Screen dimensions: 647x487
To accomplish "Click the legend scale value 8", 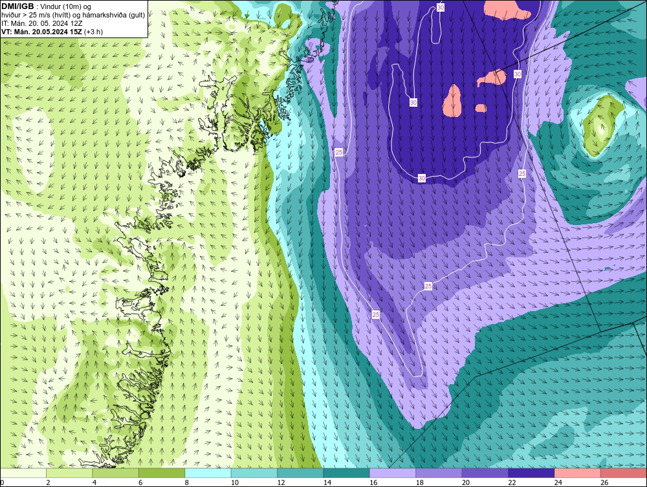I will (187, 482).
